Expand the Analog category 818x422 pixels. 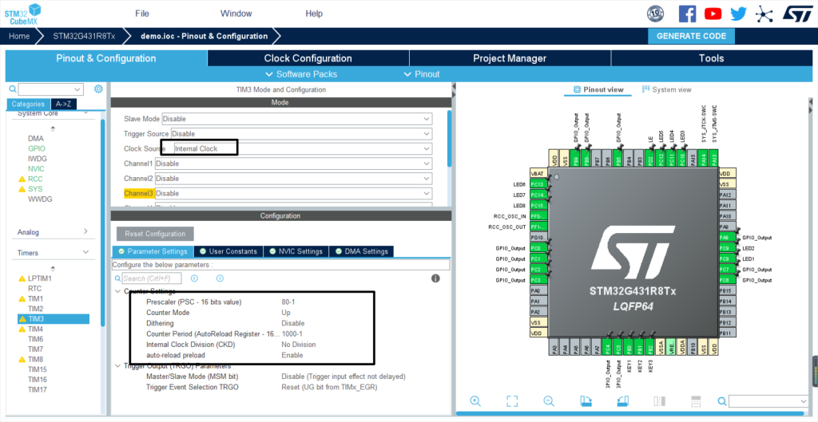[x=53, y=232]
